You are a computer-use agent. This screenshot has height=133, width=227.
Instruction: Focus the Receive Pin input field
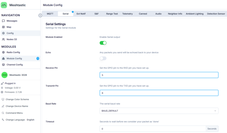pos(159,75)
